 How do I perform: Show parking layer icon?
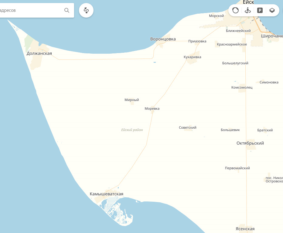pyautogui.click(x=260, y=10)
